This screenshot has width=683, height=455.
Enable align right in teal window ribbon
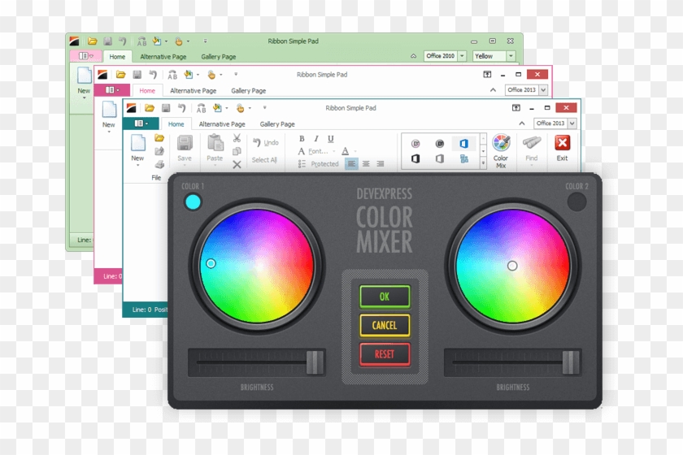click(381, 163)
